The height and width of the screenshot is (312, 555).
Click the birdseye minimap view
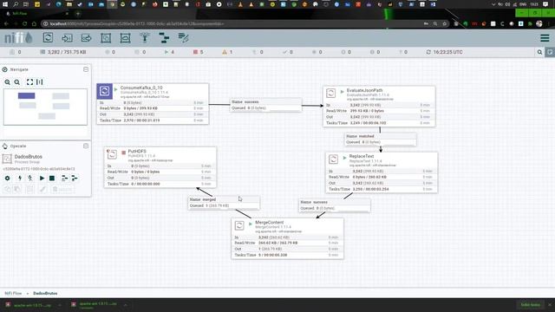pos(45,107)
